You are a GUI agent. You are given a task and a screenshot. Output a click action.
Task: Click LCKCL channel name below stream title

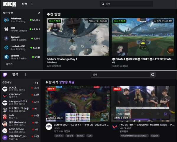point(57,128)
